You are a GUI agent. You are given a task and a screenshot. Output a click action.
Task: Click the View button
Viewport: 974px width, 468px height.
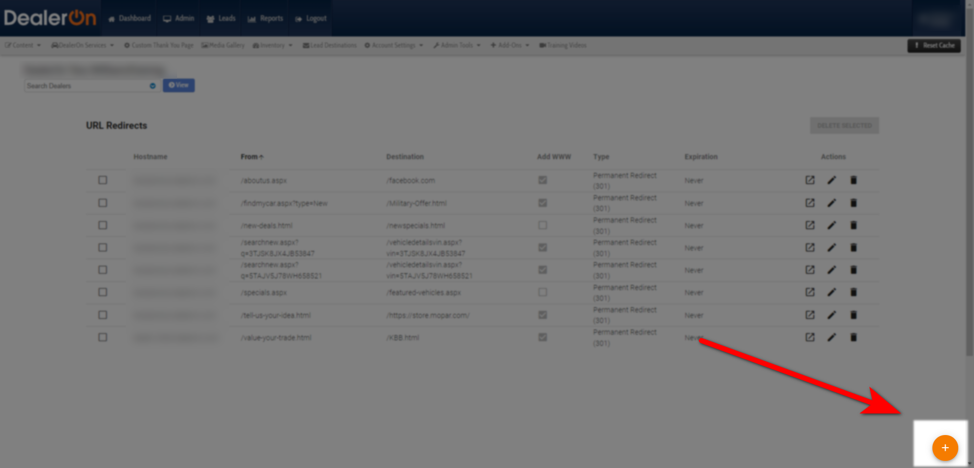click(179, 85)
